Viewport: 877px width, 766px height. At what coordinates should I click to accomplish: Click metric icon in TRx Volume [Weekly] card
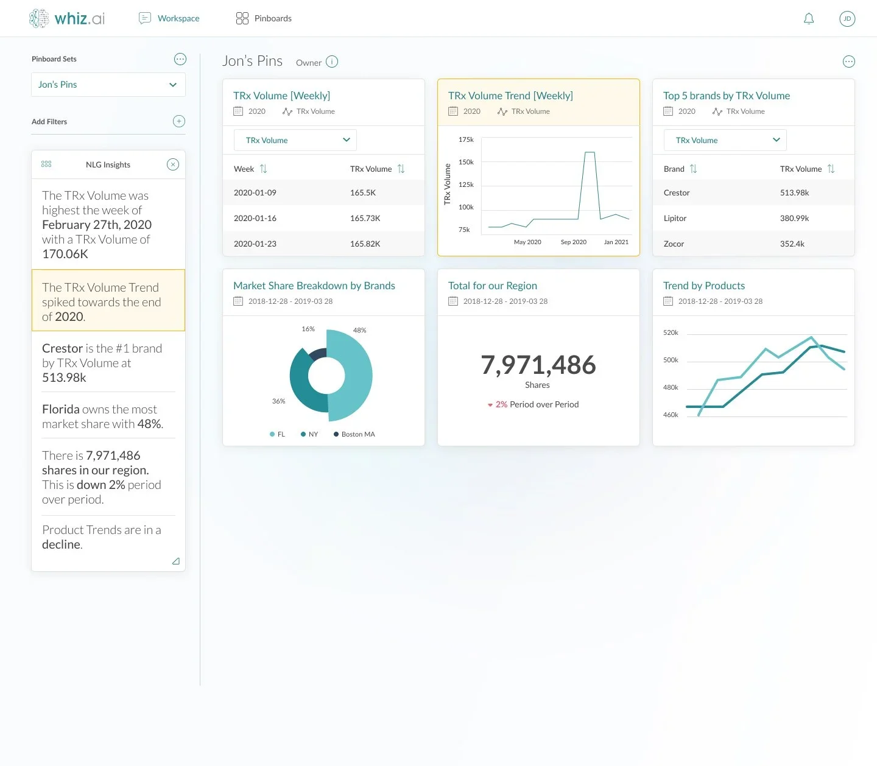[x=287, y=111]
